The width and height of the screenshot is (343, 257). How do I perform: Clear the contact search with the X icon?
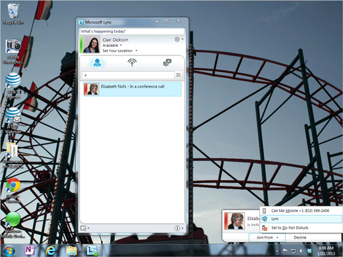178,75
